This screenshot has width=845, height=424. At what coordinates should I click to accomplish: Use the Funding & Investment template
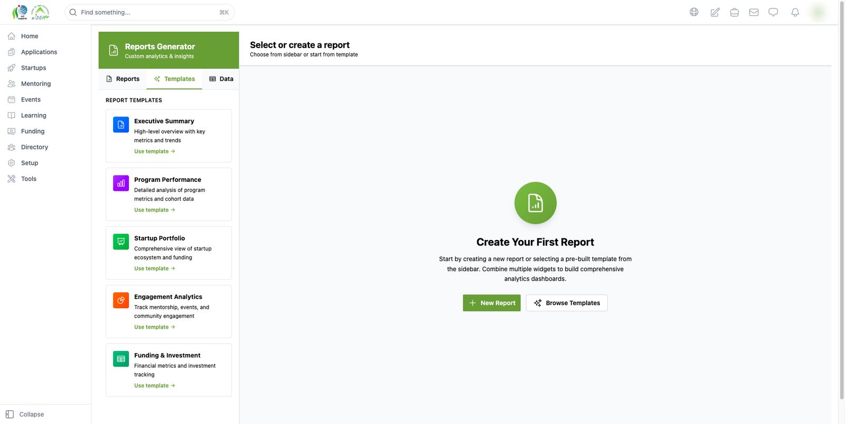(154, 386)
